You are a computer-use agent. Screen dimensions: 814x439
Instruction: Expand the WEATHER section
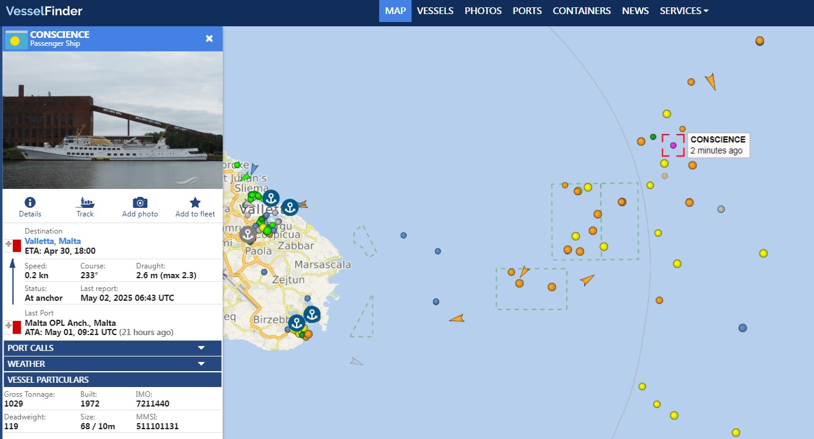[x=113, y=364]
